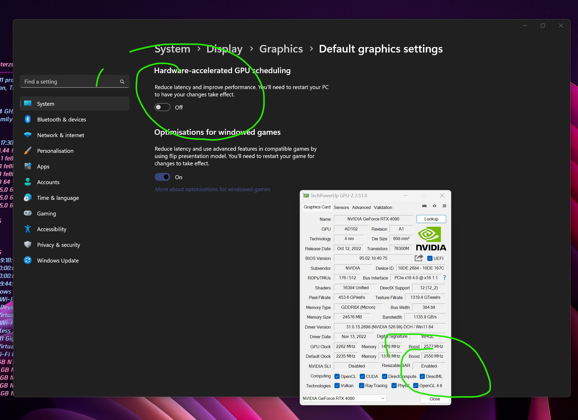This screenshot has height=420, width=578.
Task: Open the Validation tab
Action: tap(383, 207)
